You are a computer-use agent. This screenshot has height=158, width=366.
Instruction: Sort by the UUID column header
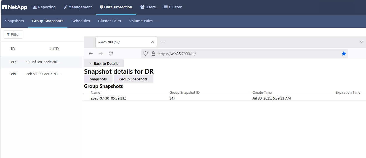54,49
